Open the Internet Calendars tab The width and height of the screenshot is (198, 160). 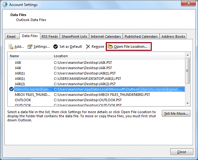coord(106,36)
